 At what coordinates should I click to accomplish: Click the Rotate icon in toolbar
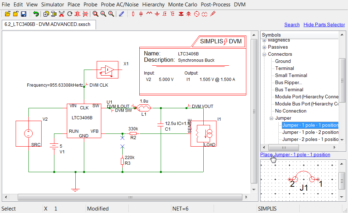70,14
